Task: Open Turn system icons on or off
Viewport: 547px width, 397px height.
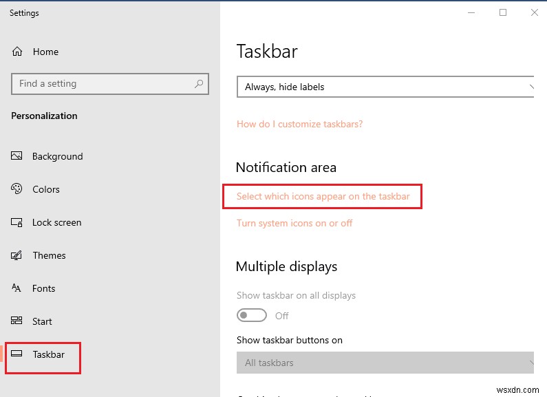Action: point(294,223)
